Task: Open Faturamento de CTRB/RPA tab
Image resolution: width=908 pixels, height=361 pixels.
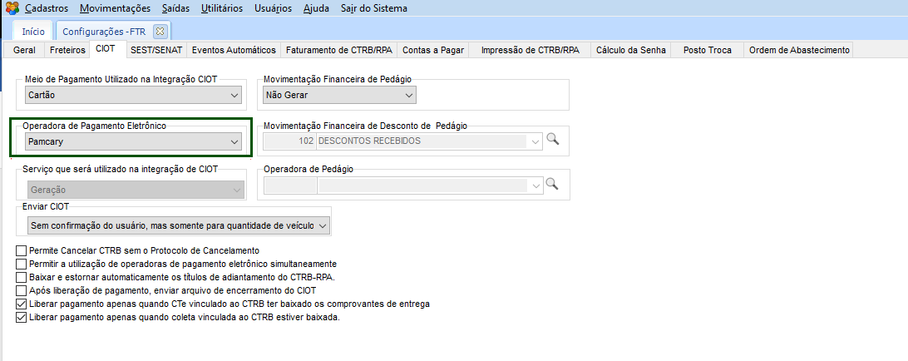Action: [339, 50]
